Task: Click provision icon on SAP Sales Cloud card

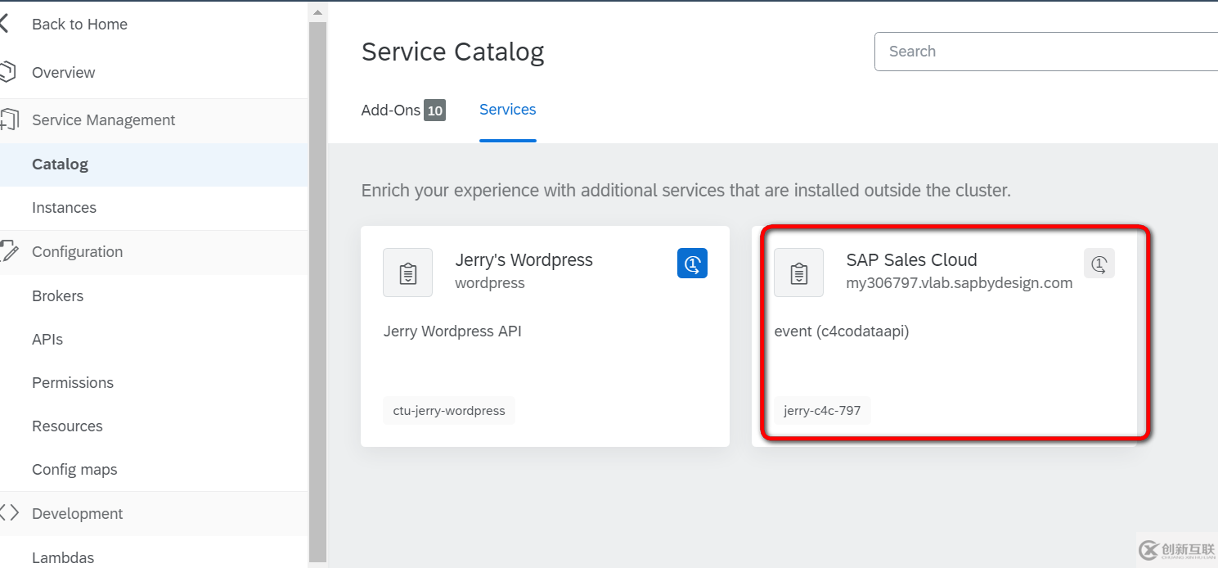Action: 1099,263
